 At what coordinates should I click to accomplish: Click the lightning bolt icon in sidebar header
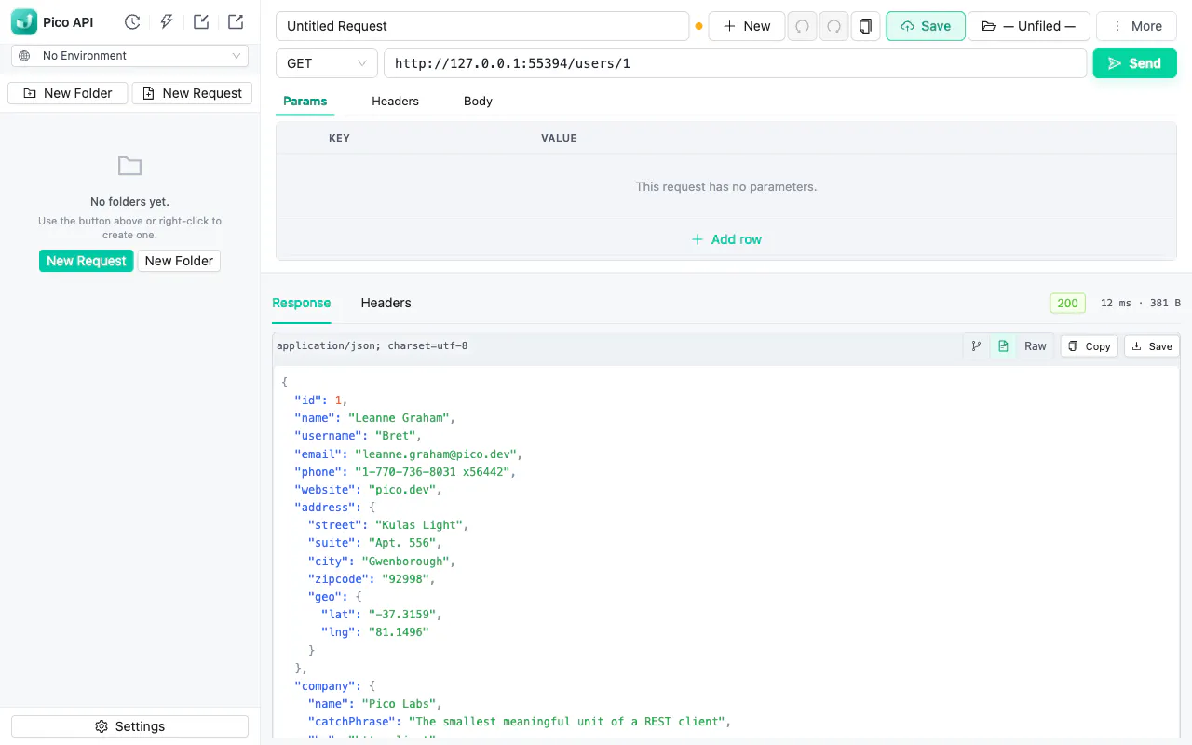point(167,22)
